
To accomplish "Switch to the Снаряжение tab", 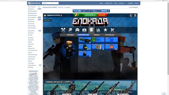I will click(83, 35).
